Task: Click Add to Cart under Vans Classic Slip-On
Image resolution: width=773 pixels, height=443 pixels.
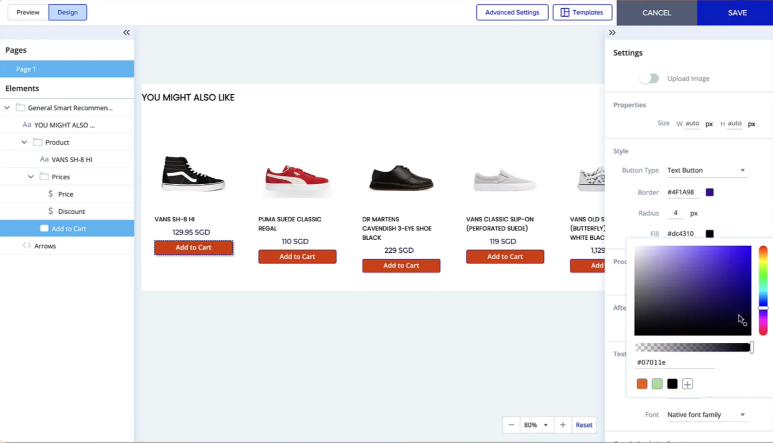Action: (505, 256)
